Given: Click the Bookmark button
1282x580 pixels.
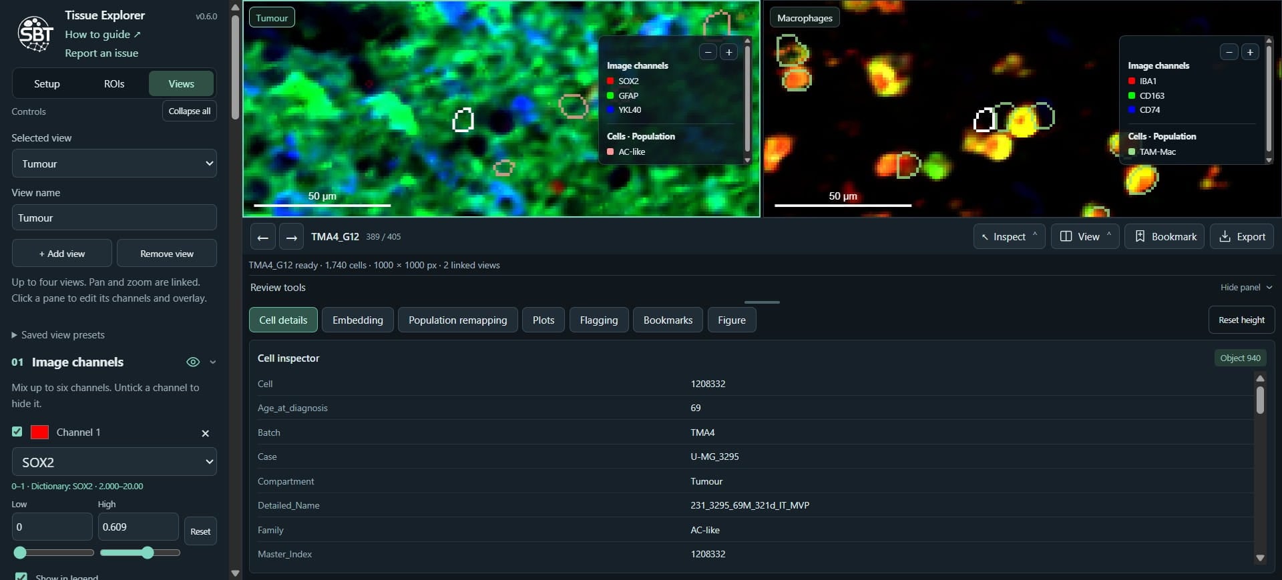Looking at the screenshot, I should pos(1164,236).
